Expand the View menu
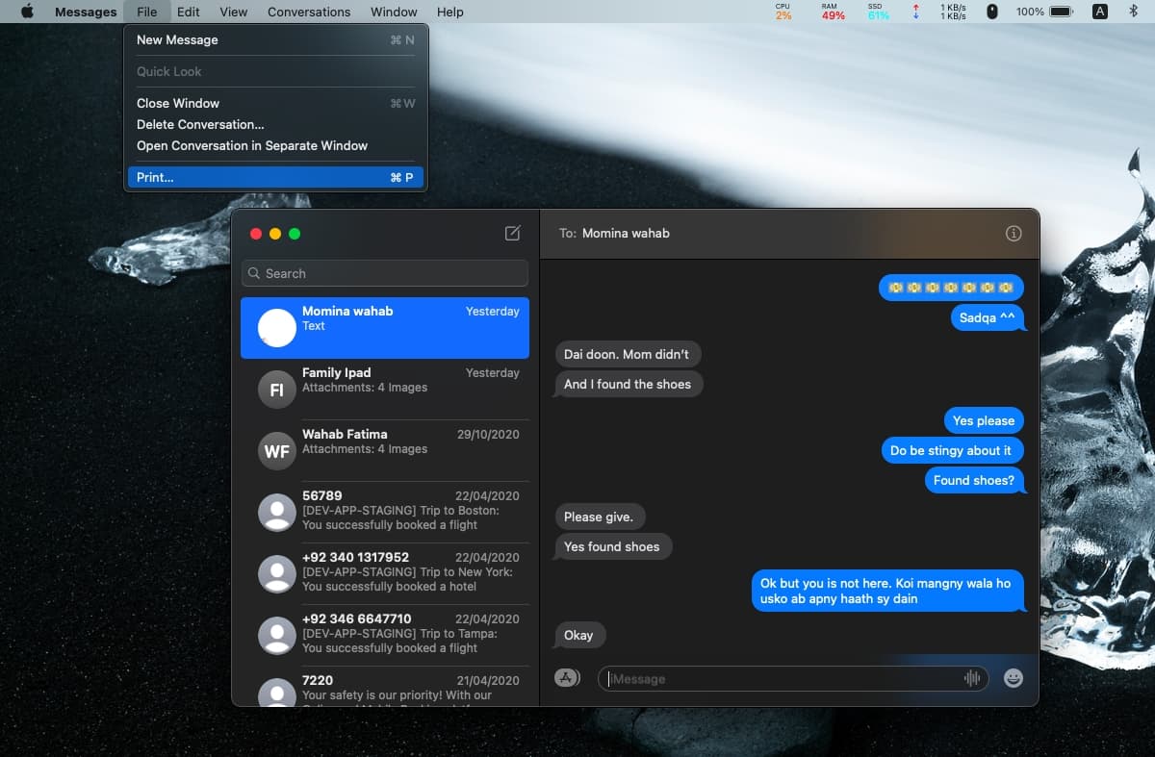1155x757 pixels. click(x=233, y=12)
